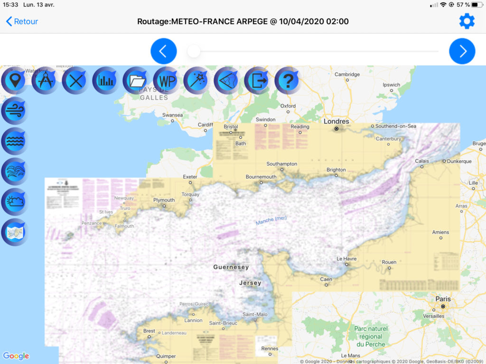Tap the Rouen label on map
Viewport: 486px width, 364px height.
(x=389, y=262)
